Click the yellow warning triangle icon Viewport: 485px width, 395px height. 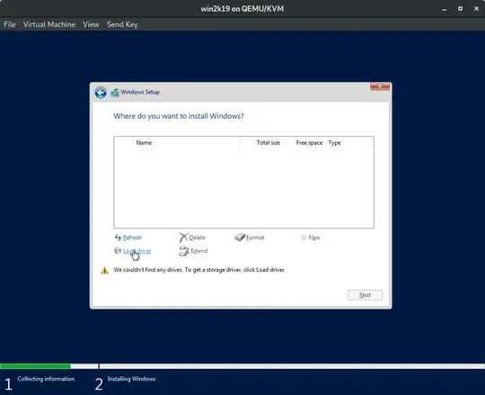[x=104, y=271]
